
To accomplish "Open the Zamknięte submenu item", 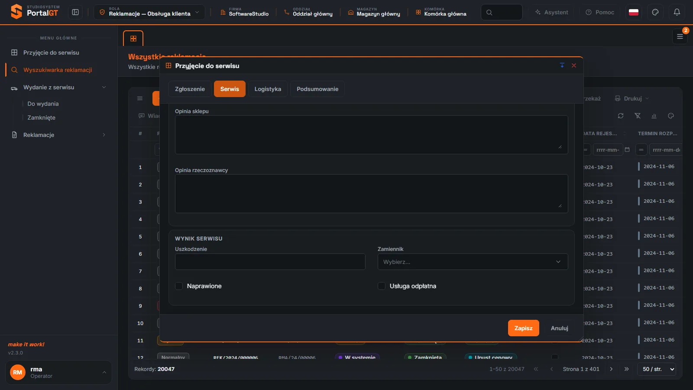I will (x=41, y=117).
